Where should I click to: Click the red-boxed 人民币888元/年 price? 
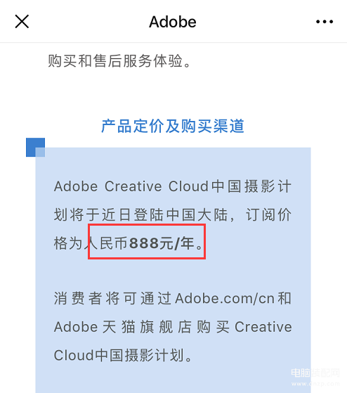point(147,242)
